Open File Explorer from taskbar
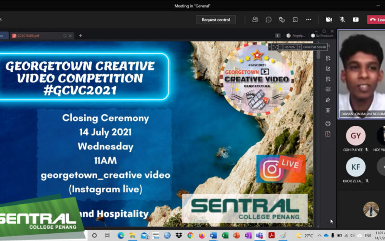385x241 pixels. point(132,235)
